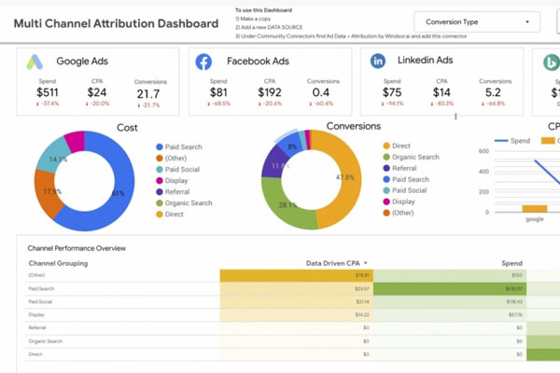Click Organic Search legend entry in Conversions chart
Screen dimensions: 560x373
pyautogui.click(x=413, y=157)
